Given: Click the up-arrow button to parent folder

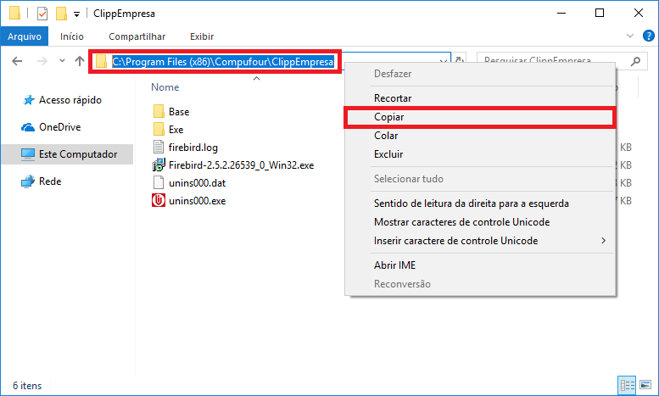Looking at the screenshot, I should click(x=80, y=61).
